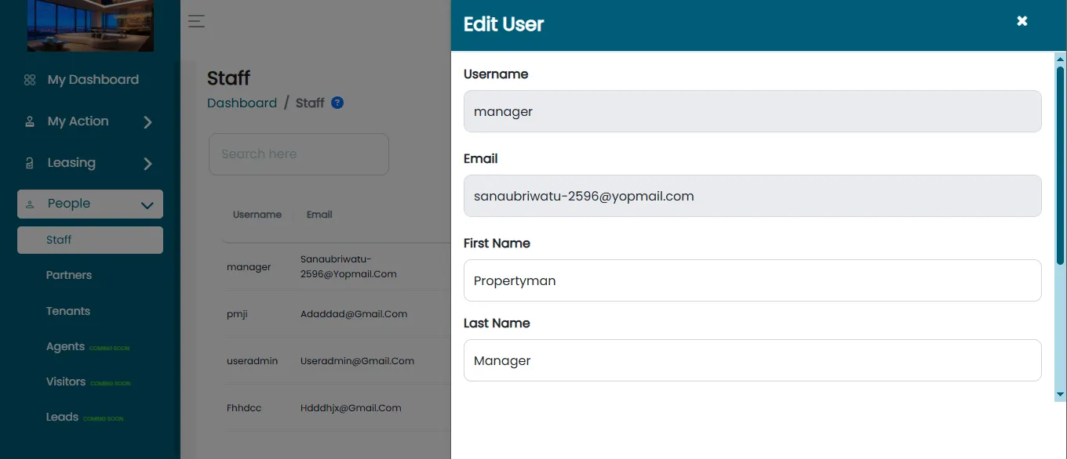Click the scroll down arrow in Edit User
This screenshot has width=1067, height=459.
click(1061, 395)
